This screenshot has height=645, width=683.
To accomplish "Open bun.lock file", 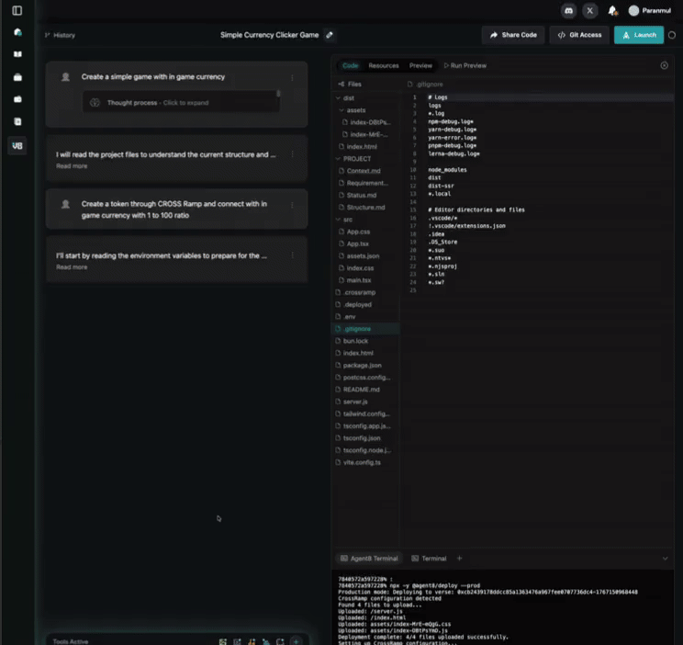I will click(355, 341).
